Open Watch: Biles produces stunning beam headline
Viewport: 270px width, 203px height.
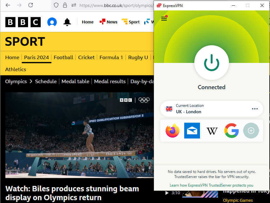coord(72,193)
